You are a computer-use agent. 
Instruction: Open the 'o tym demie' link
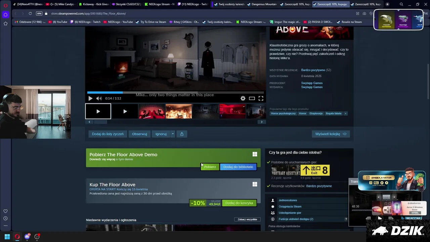[124, 159]
